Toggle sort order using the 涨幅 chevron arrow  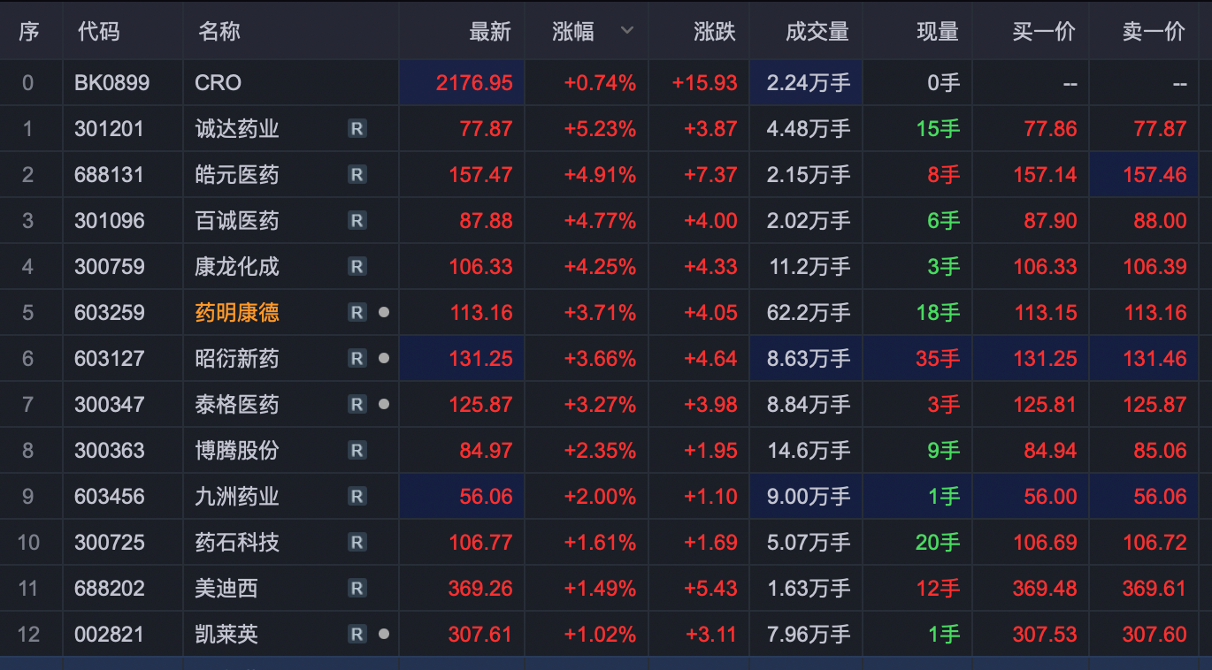click(x=627, y=31)
